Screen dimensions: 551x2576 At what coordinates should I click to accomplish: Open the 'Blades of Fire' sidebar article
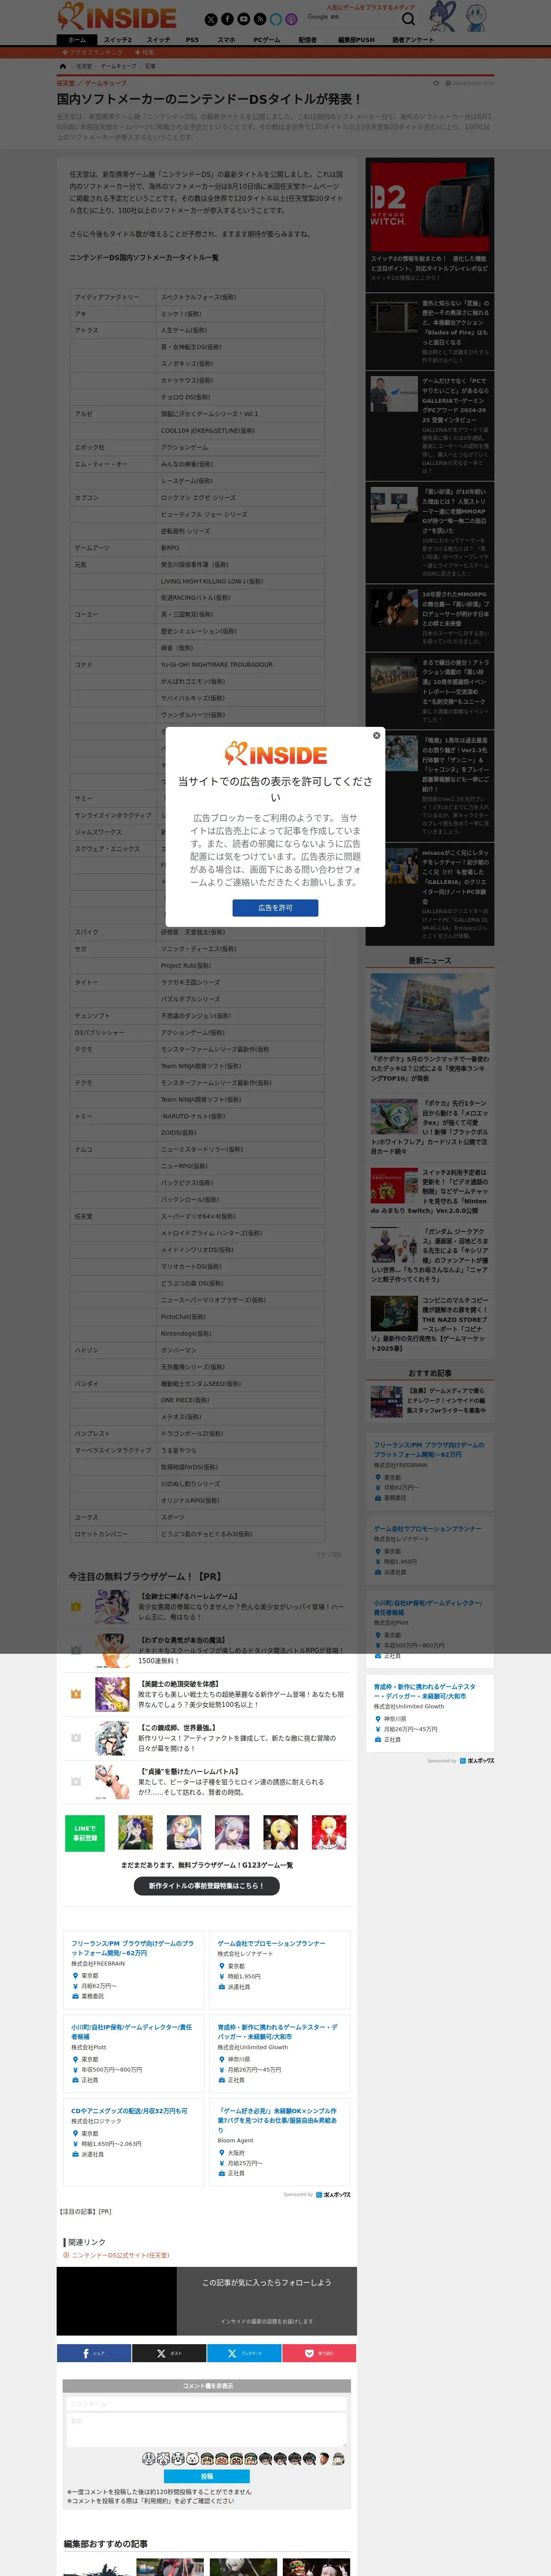click(429, 330)
